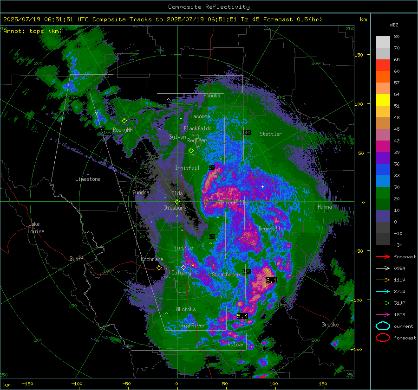Click the magenta 18TS arrow legend icon

(383, 315)
